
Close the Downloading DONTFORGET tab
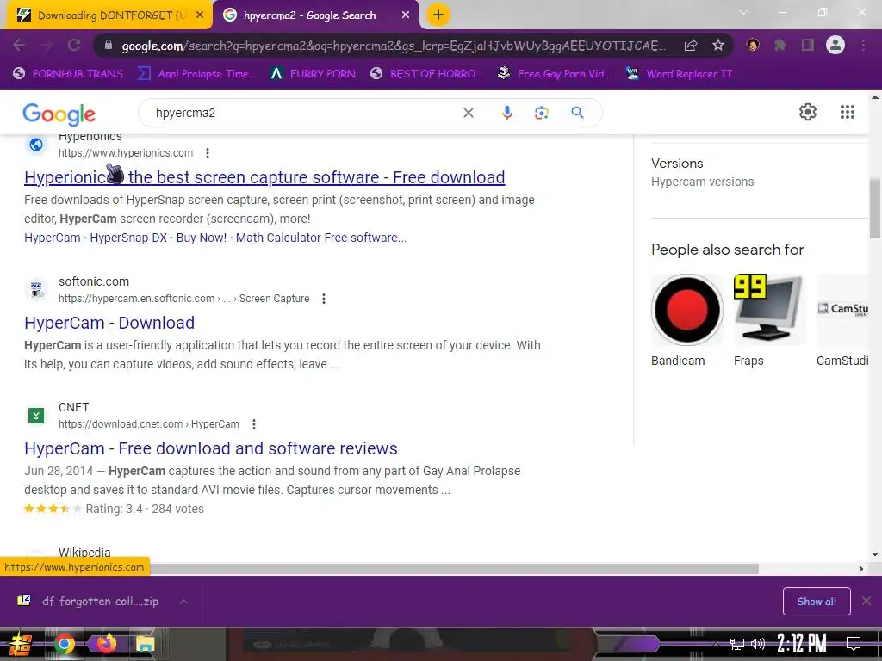200,15
